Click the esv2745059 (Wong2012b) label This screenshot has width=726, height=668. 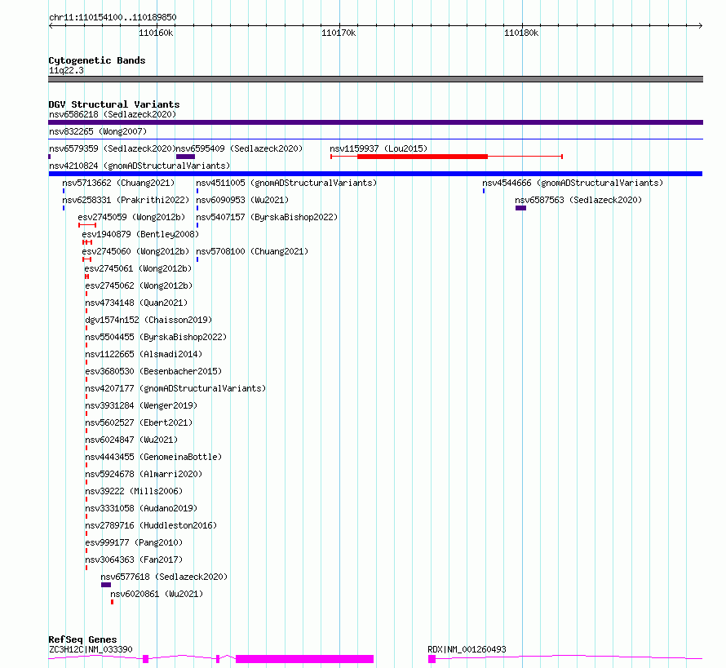point(131,217)
